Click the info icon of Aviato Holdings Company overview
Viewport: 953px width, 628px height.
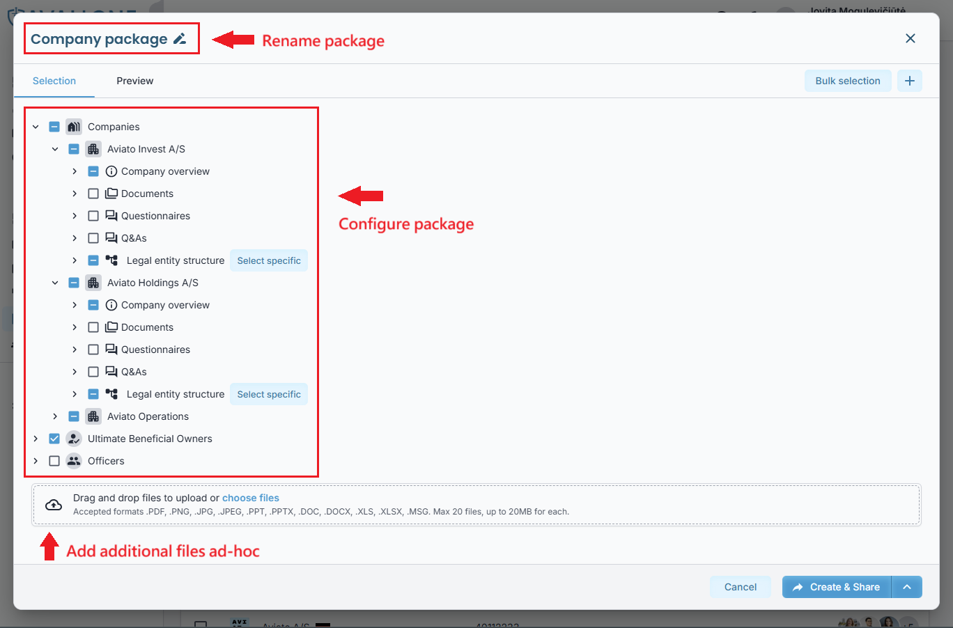point(111,305)
